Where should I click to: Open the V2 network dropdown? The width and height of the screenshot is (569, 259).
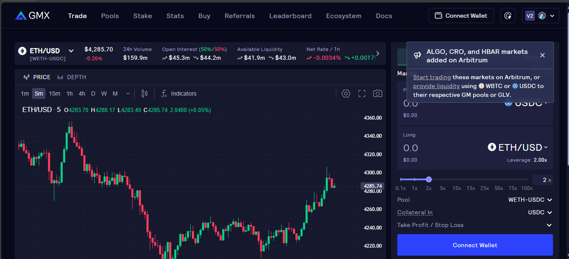point(540,16)
